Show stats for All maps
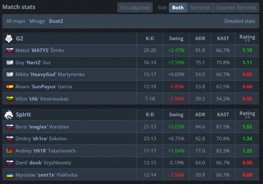The image size is (263, 184). coord(16,21)
